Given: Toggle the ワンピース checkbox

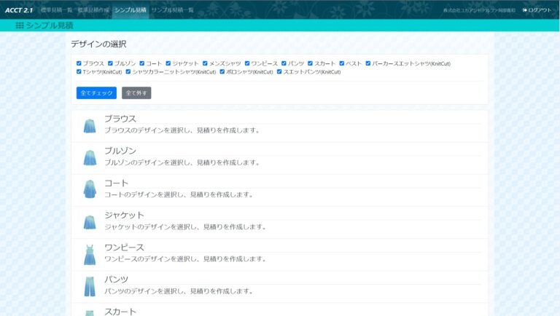Looking at the screenshot, I should pos(247,63).
